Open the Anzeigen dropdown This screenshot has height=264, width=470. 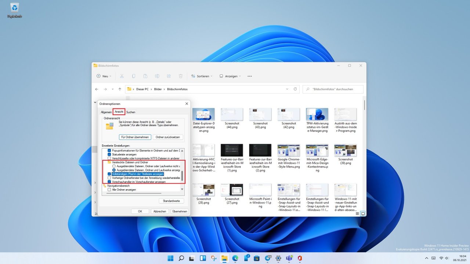(230, 76)
